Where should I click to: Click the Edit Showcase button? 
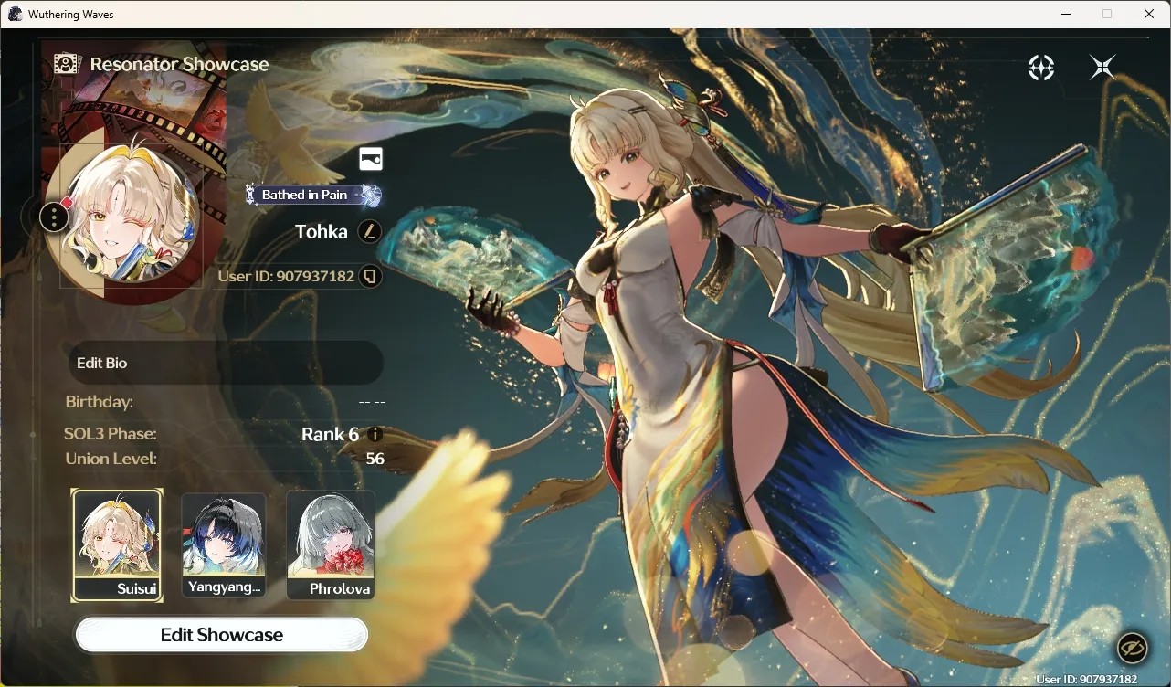pos(222,635)
